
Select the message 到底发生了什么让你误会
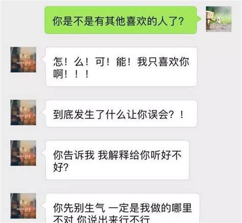coord(122,113)
